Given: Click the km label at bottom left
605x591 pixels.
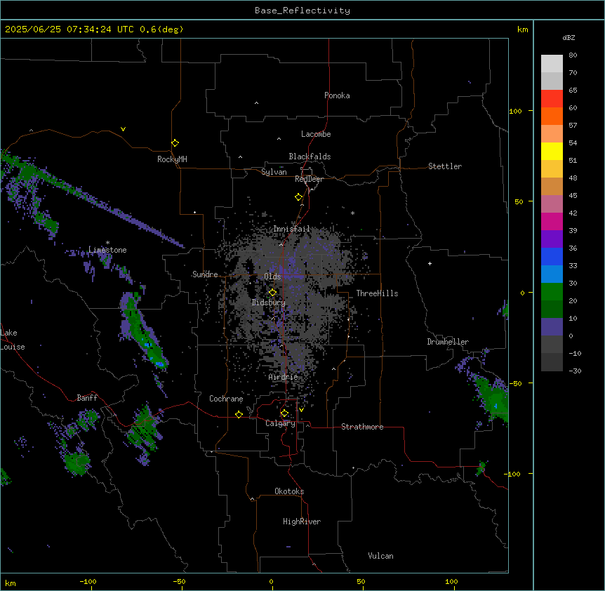Looking at the screenshot, I should pos(11,583).
